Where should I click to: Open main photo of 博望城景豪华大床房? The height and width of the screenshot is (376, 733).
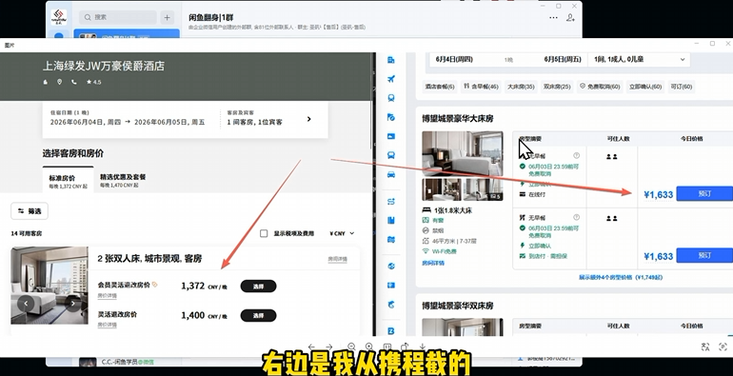pos(463,153)
